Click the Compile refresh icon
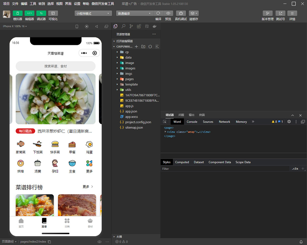This screenshot has width=307, height=245. [x=158, y=13]
